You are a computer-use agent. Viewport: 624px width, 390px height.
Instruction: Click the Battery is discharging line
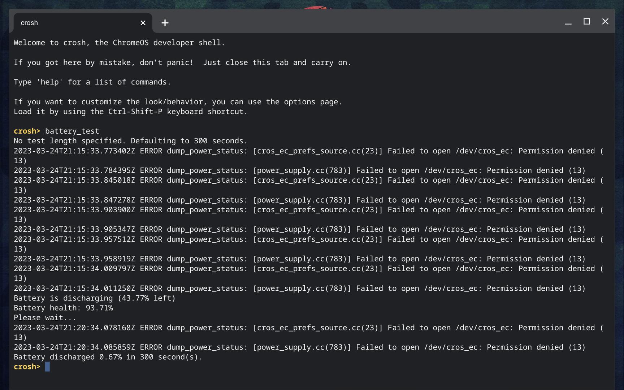pos(94,298)
